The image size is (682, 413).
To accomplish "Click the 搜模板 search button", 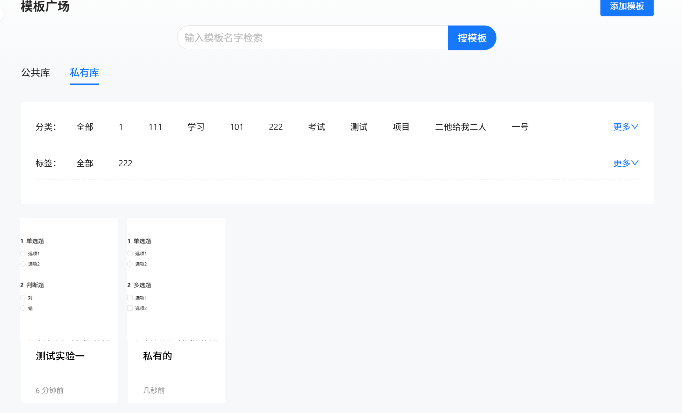I will tap(472, 38).
